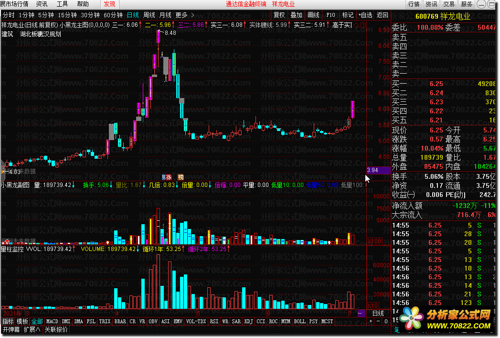
Task: Switch to 1分钟 period
Action: pos(26,15)
